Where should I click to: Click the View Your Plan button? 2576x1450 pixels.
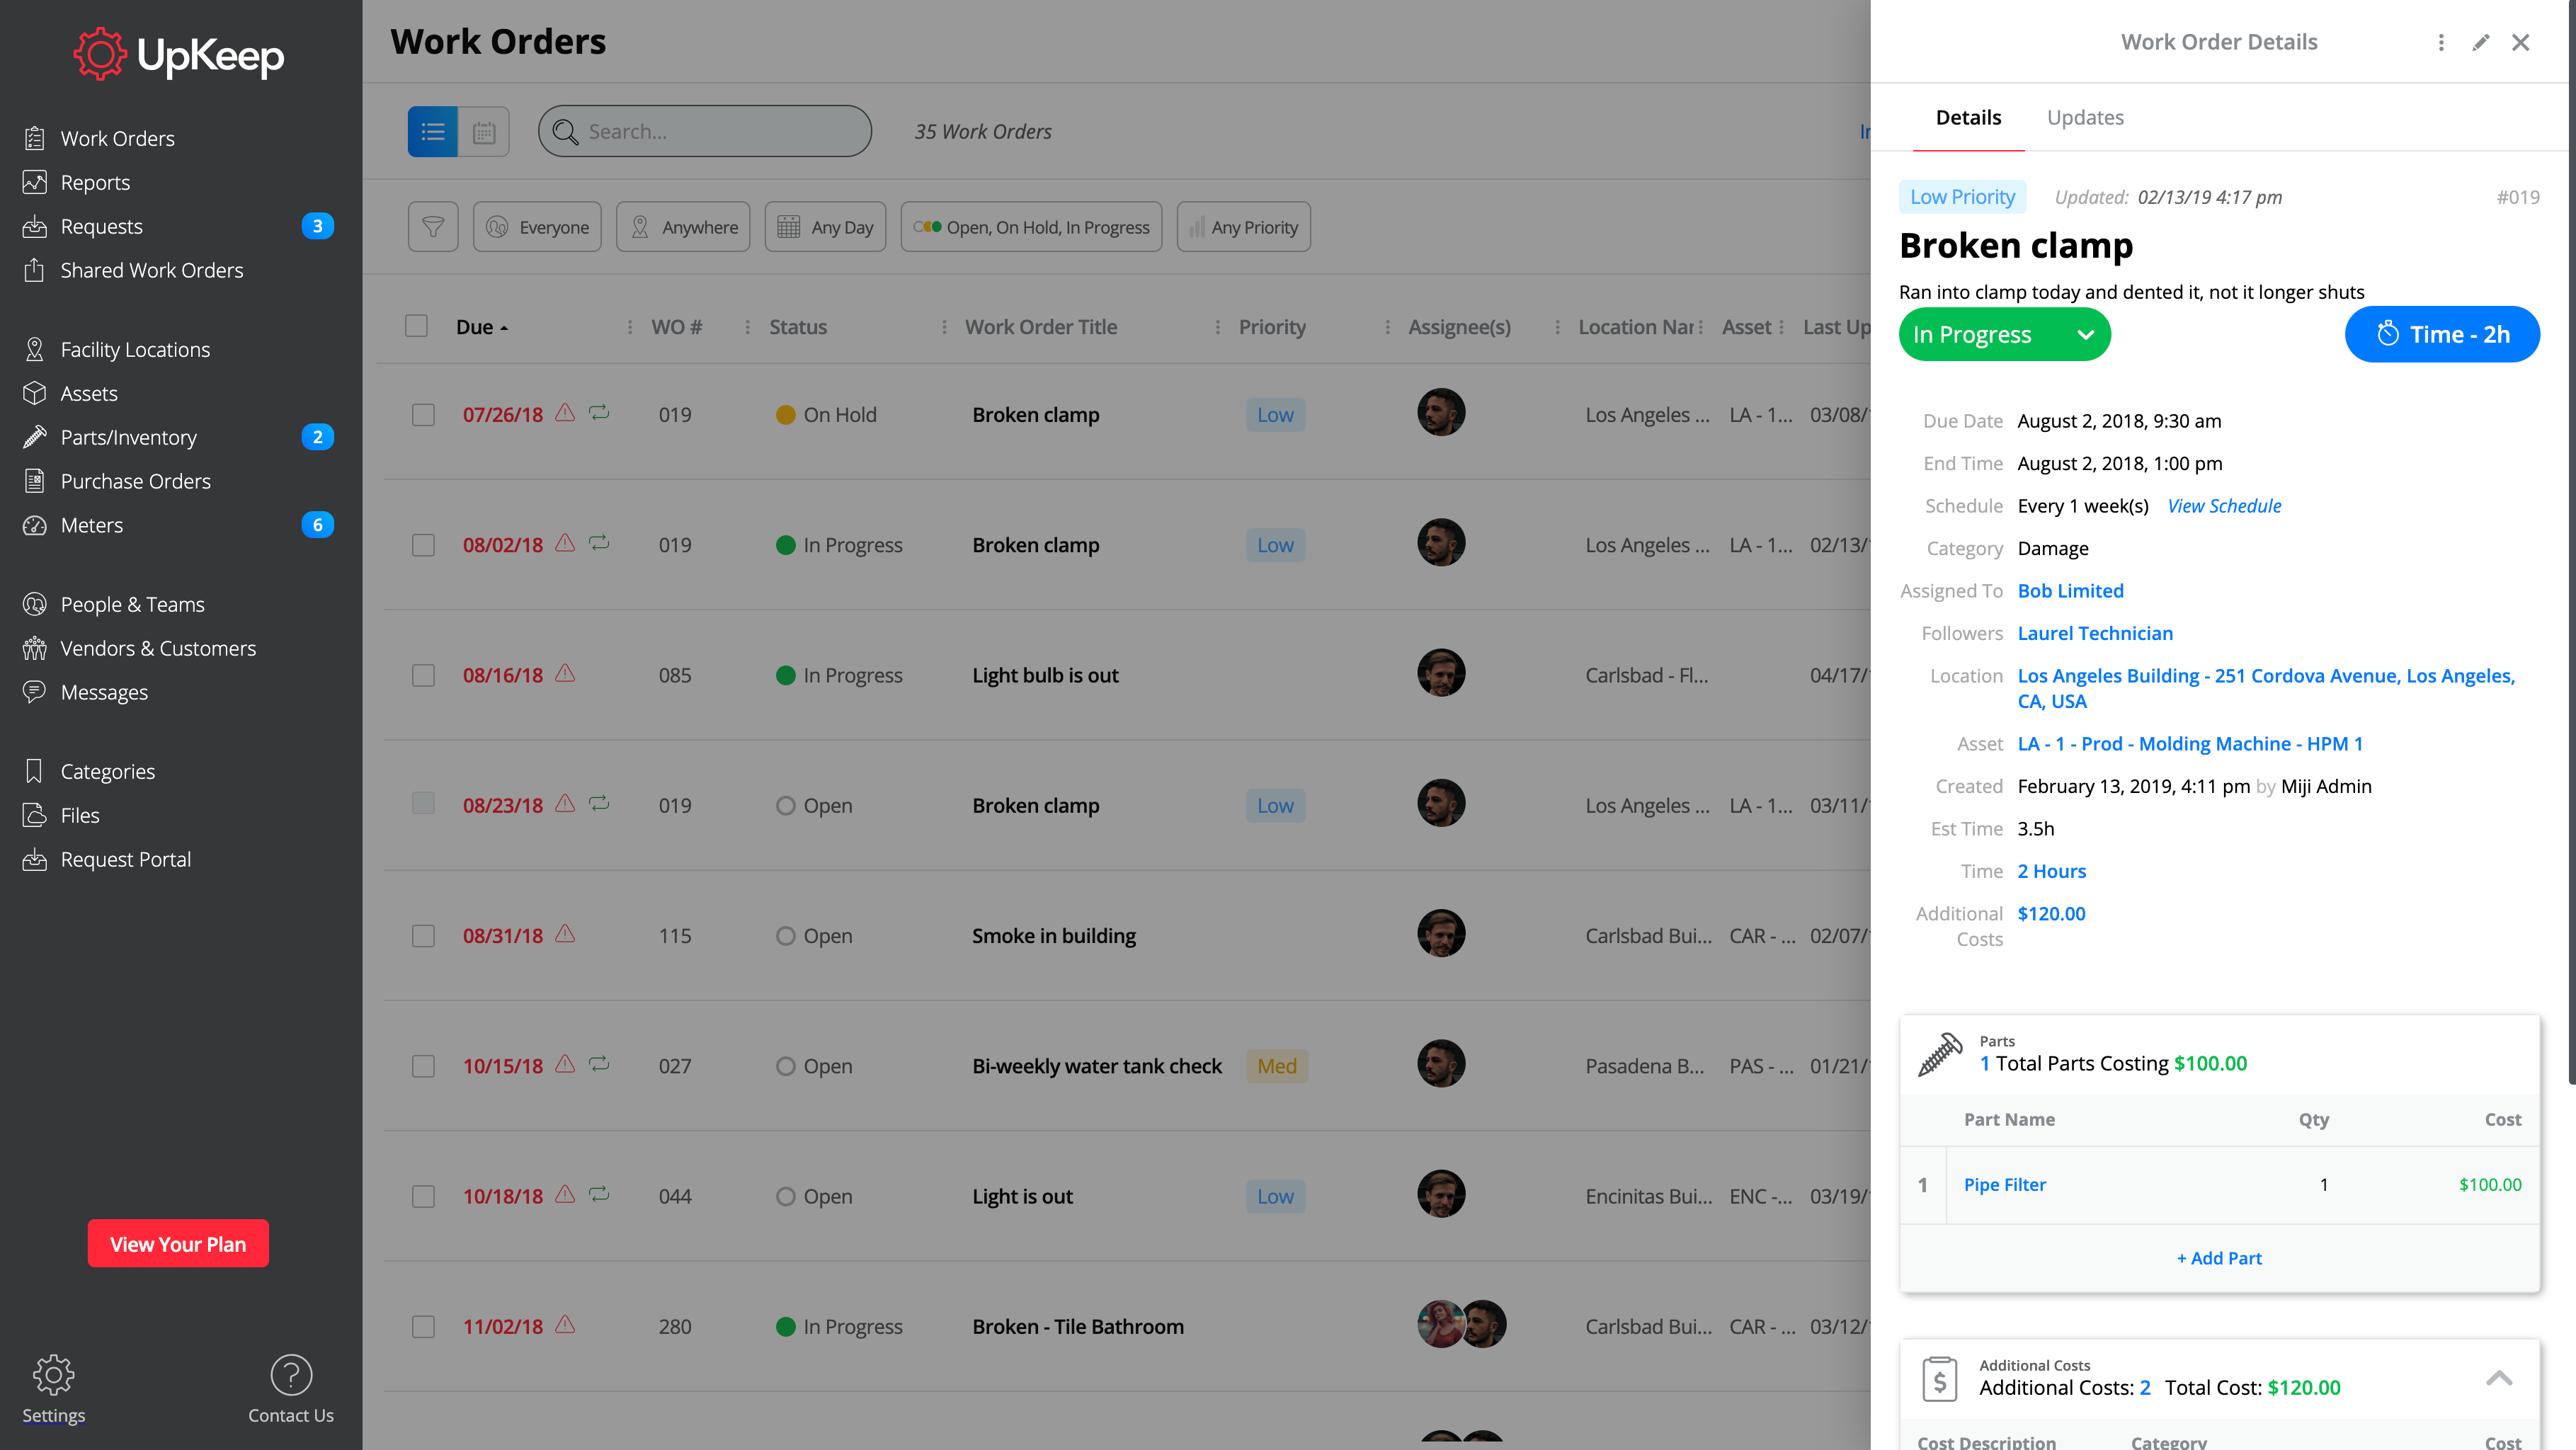coord(177,1243)
